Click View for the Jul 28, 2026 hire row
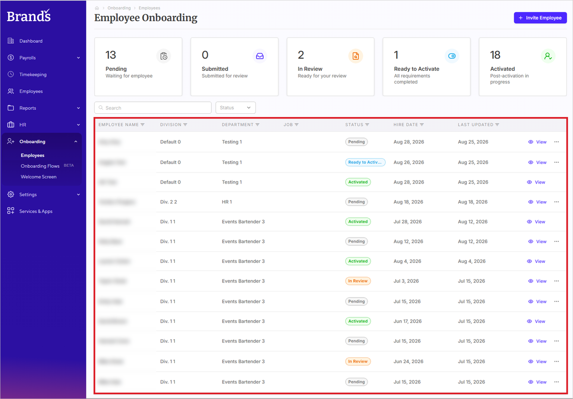 coord(536,222)
